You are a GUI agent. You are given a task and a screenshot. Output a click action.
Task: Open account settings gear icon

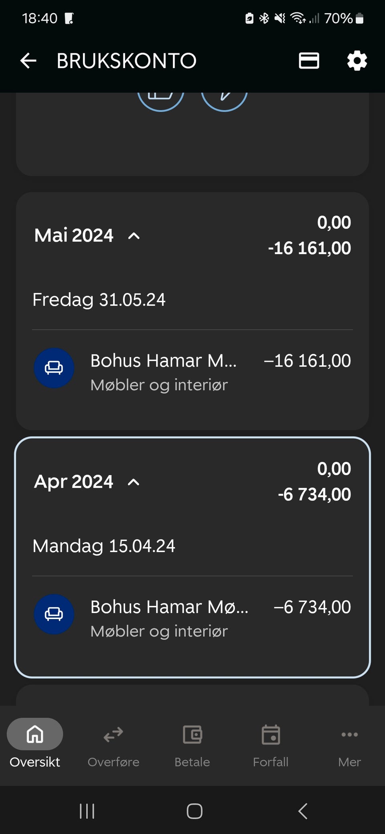tap(357, 61)
